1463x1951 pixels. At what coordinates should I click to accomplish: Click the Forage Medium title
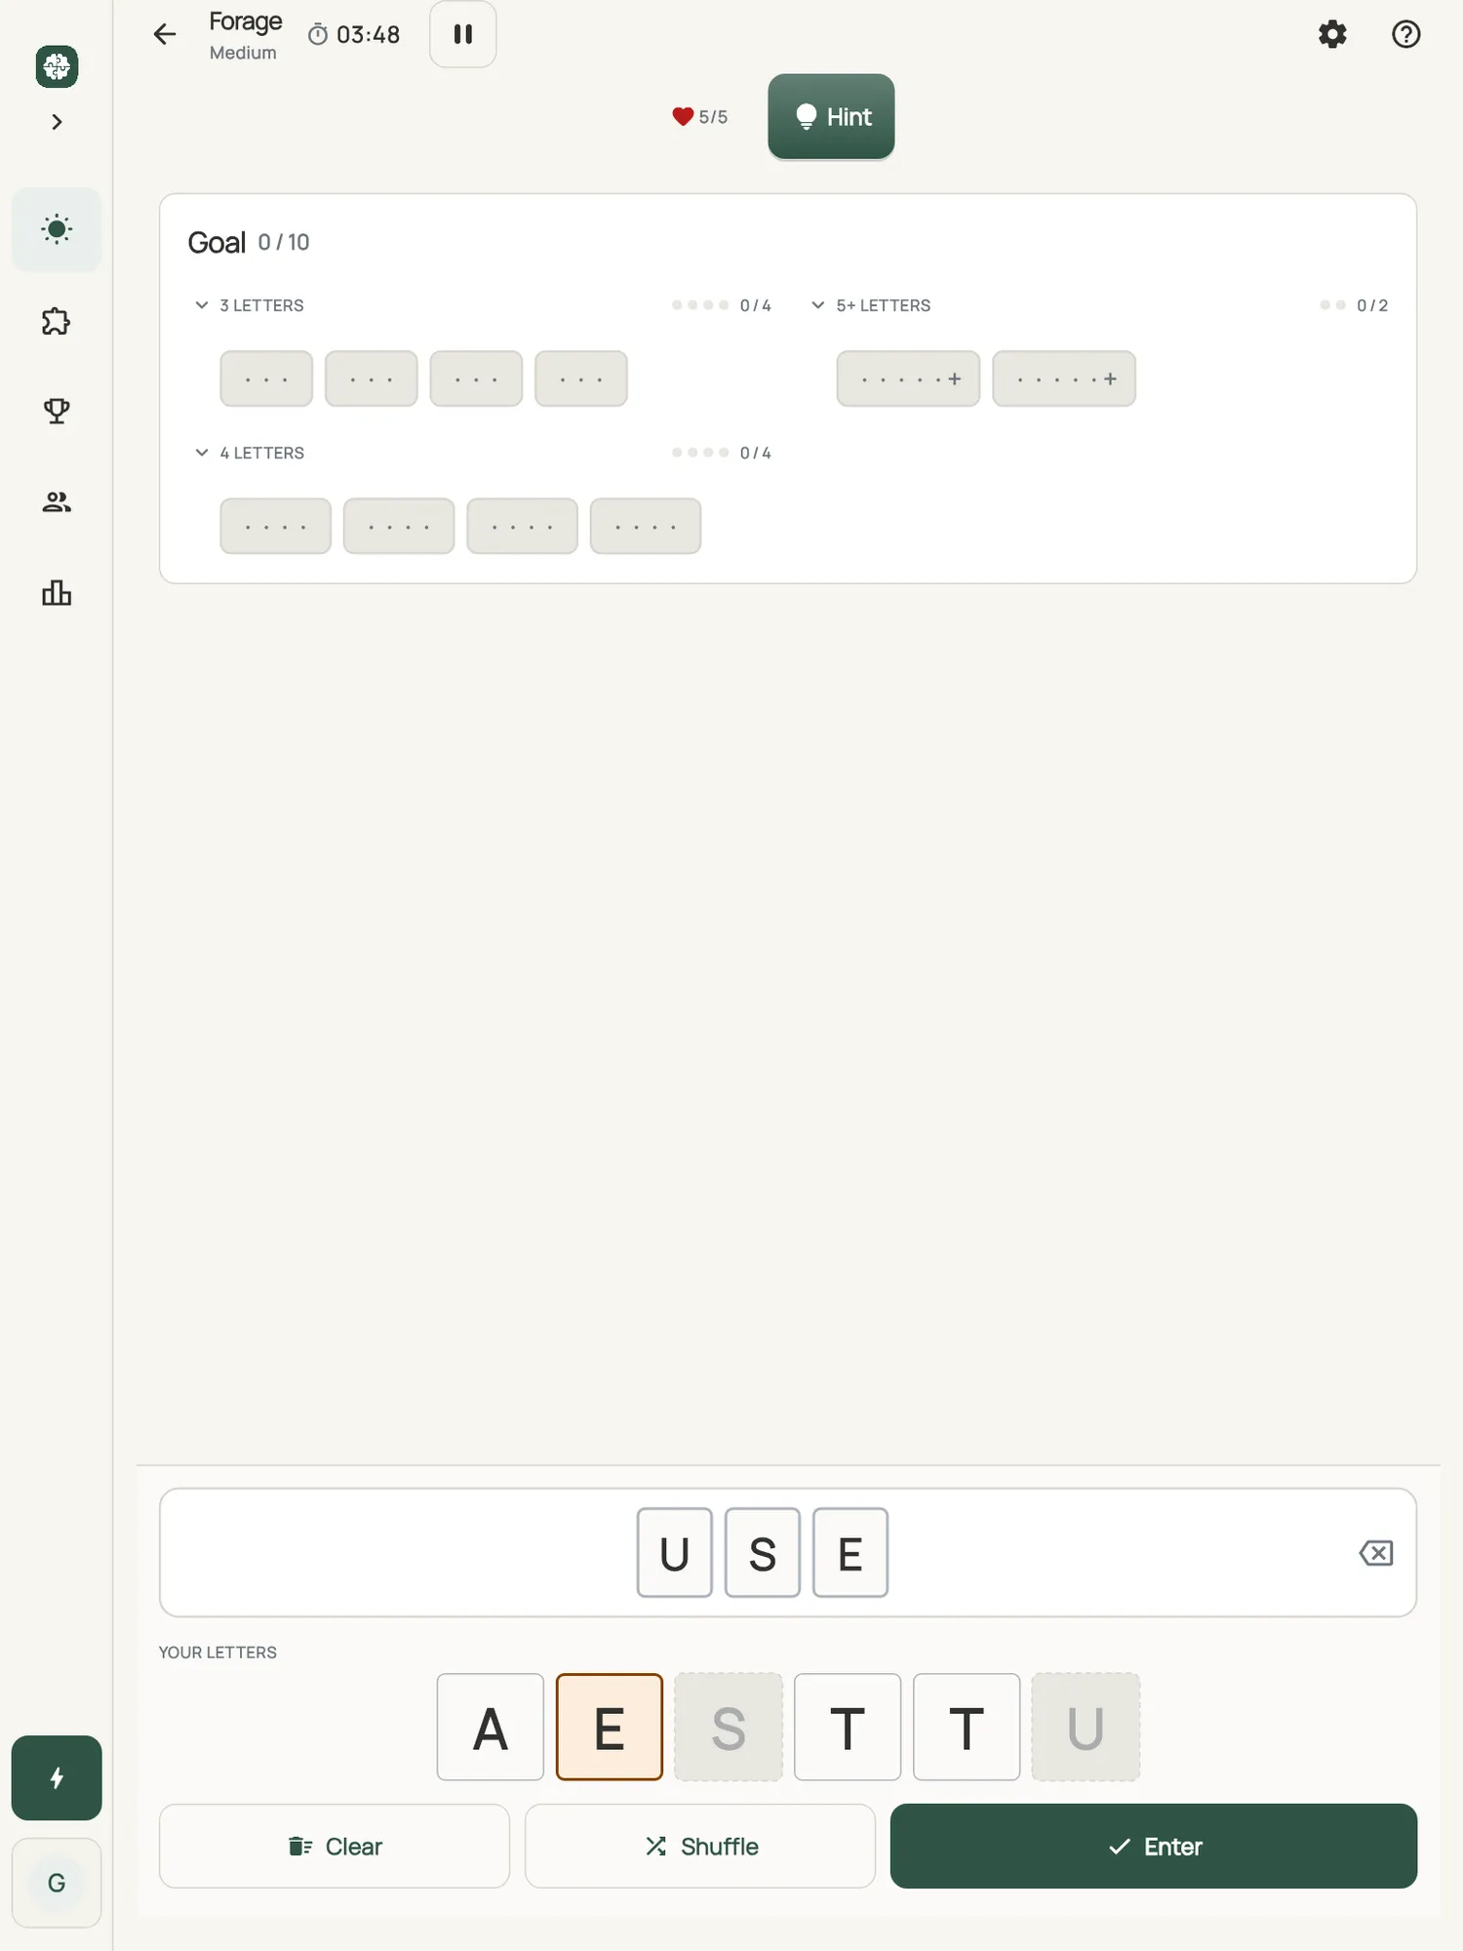(x=245, y=35)
